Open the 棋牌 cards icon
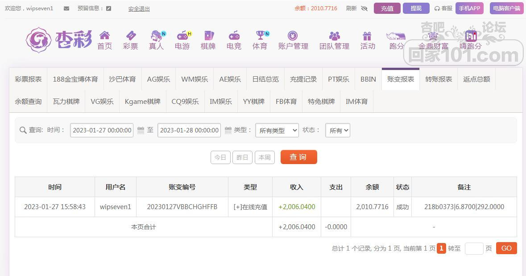Viewport: 526px width, 276px height. 208,35
